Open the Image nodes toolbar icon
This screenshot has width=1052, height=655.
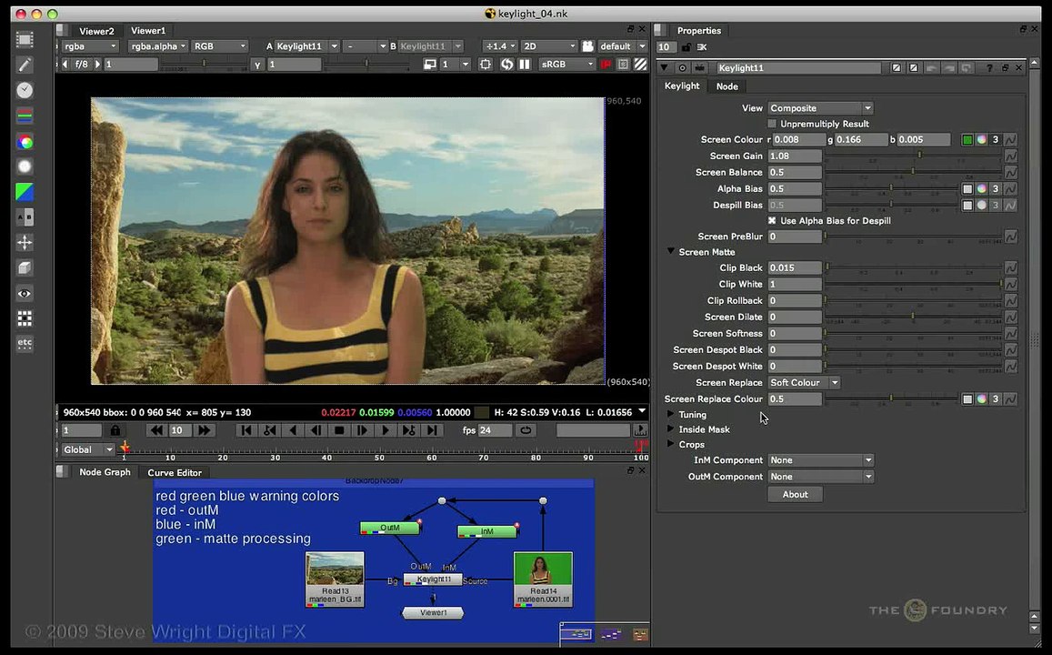point(25,40)
